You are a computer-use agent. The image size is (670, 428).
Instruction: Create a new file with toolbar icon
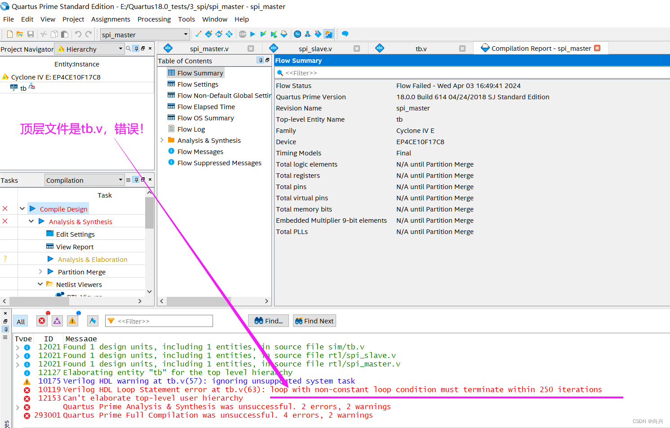[9, 34]
